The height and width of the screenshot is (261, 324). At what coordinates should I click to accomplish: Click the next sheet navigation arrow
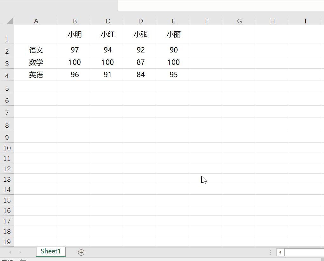[x=20, y=252]
